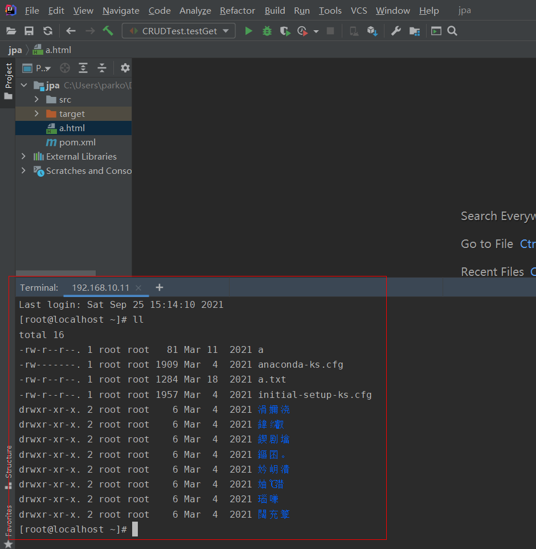Click the locate/select opened file icon
536x549 pixels.
(65, 68)
